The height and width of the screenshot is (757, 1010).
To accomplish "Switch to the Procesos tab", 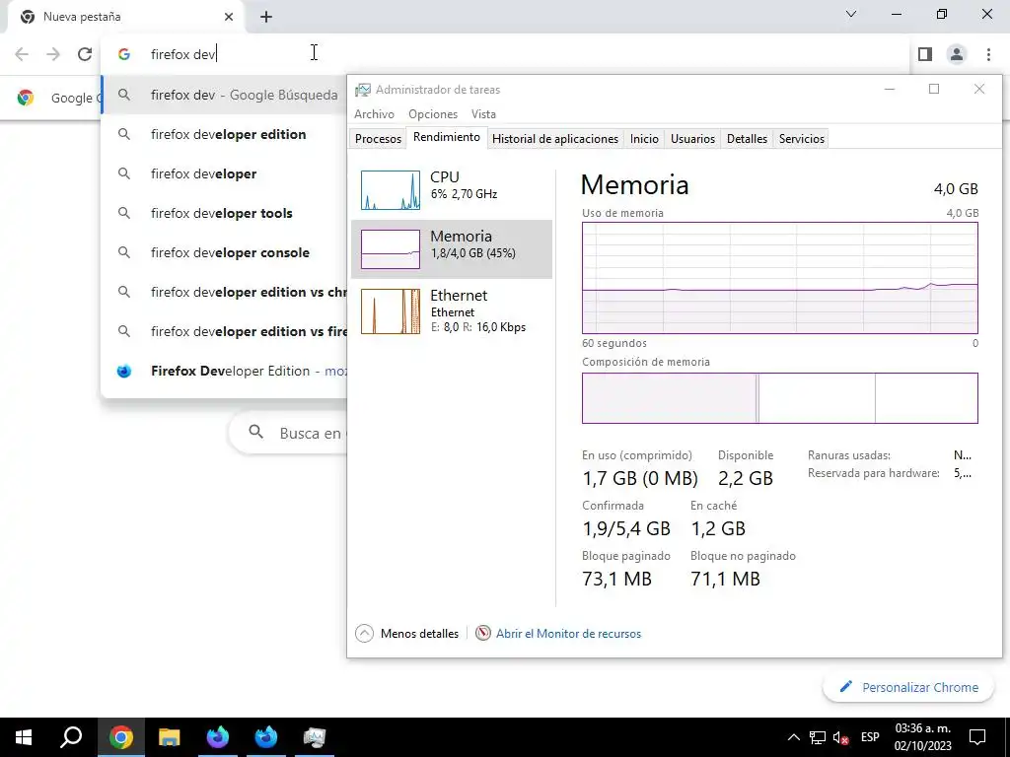I will 378,138.
